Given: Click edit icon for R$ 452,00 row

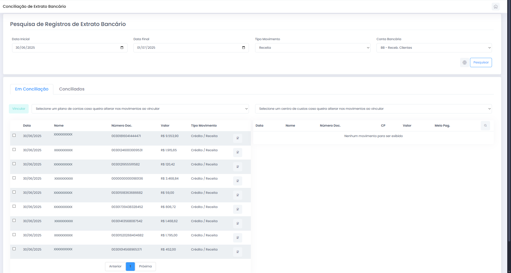Looking at the screenshot, I should 237,252.
